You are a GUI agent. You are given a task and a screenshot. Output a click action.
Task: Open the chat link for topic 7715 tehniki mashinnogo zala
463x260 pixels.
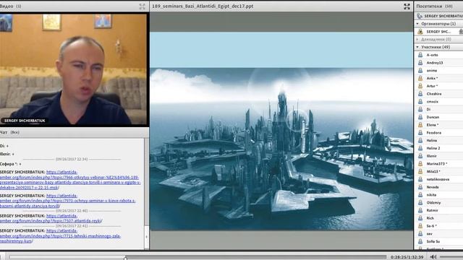pyautogui.click(x=61, y=236)
